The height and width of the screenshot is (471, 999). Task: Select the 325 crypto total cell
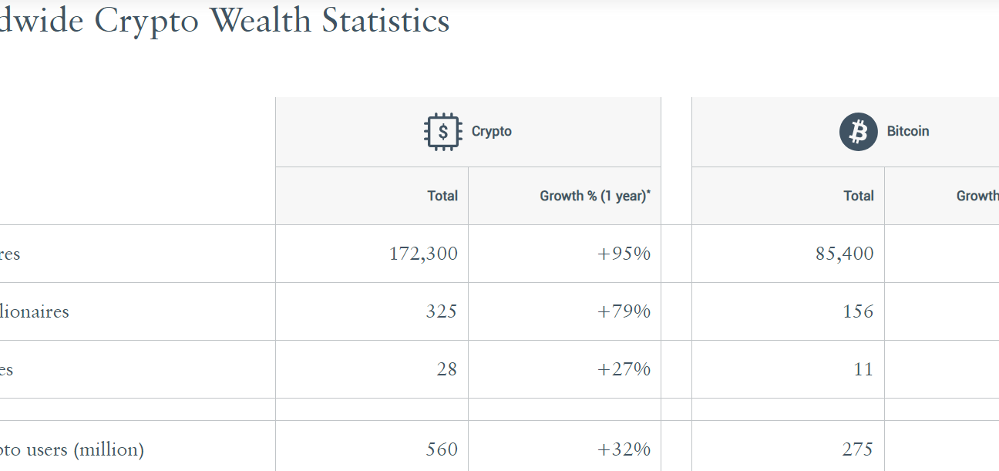(x=441, y=311)
